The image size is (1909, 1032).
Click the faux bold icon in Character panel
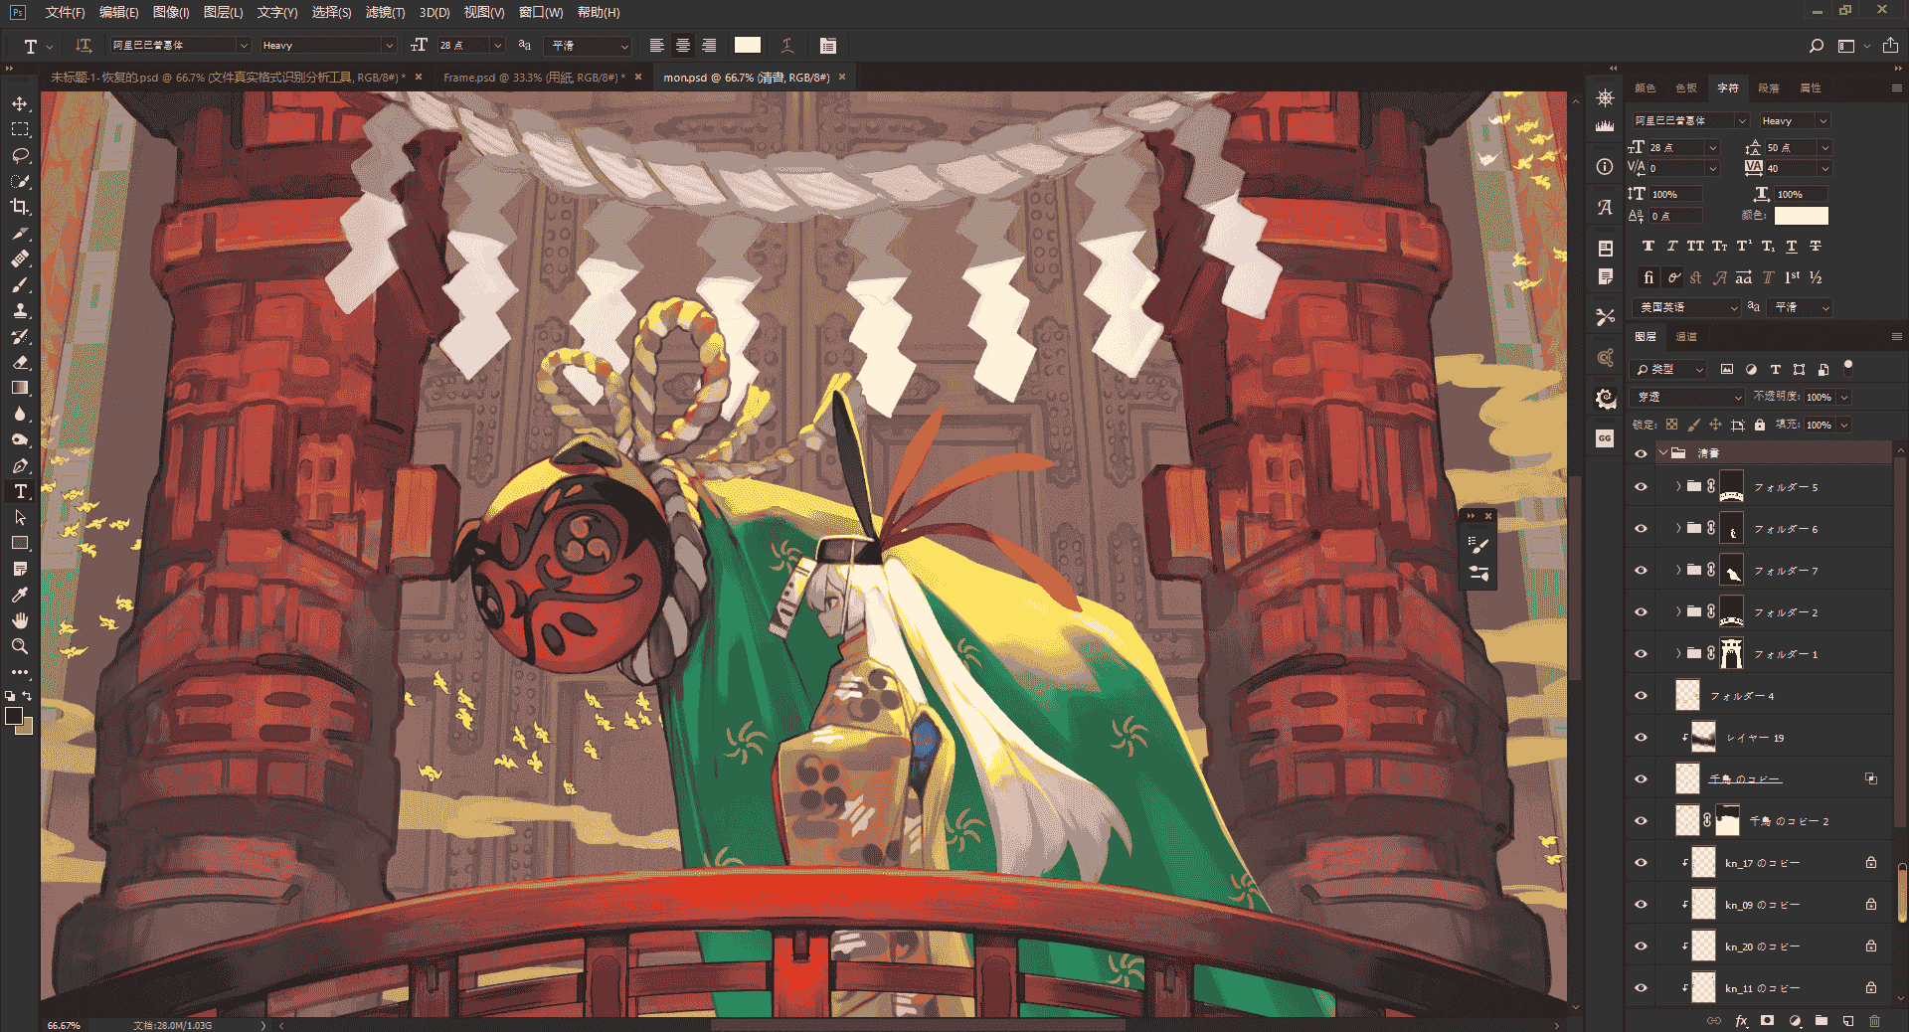pyautogui.click(x=1649, y=246)
